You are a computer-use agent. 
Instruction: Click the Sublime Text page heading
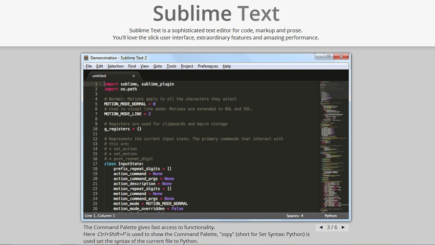tap(216, 14)
